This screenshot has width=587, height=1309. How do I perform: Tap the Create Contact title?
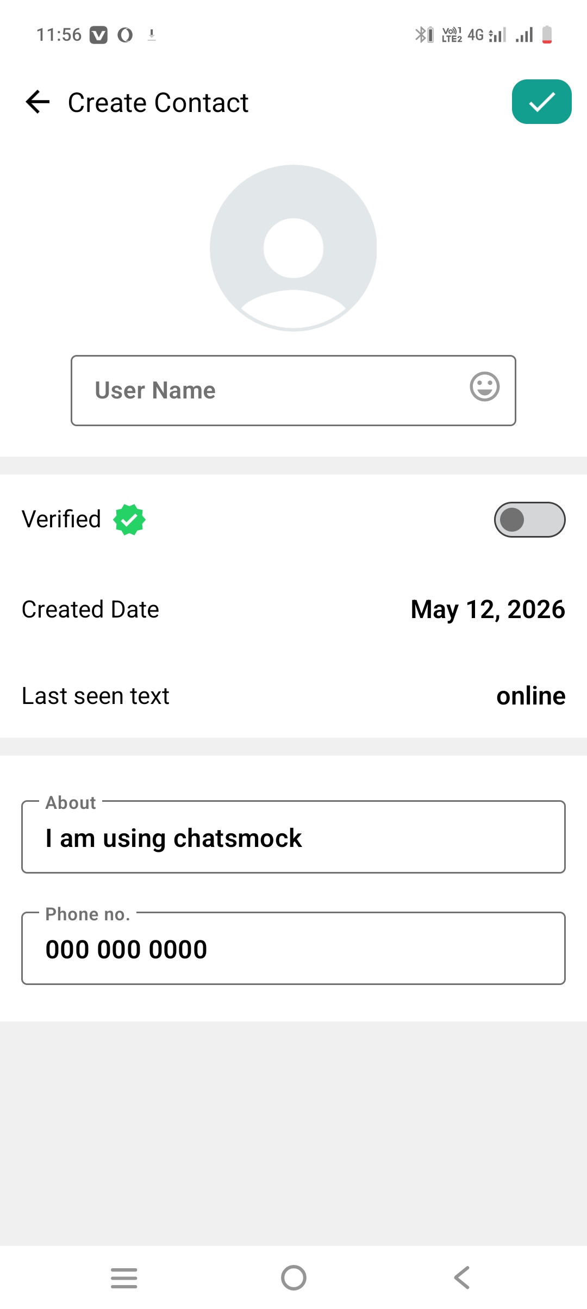tap(158, 103)
